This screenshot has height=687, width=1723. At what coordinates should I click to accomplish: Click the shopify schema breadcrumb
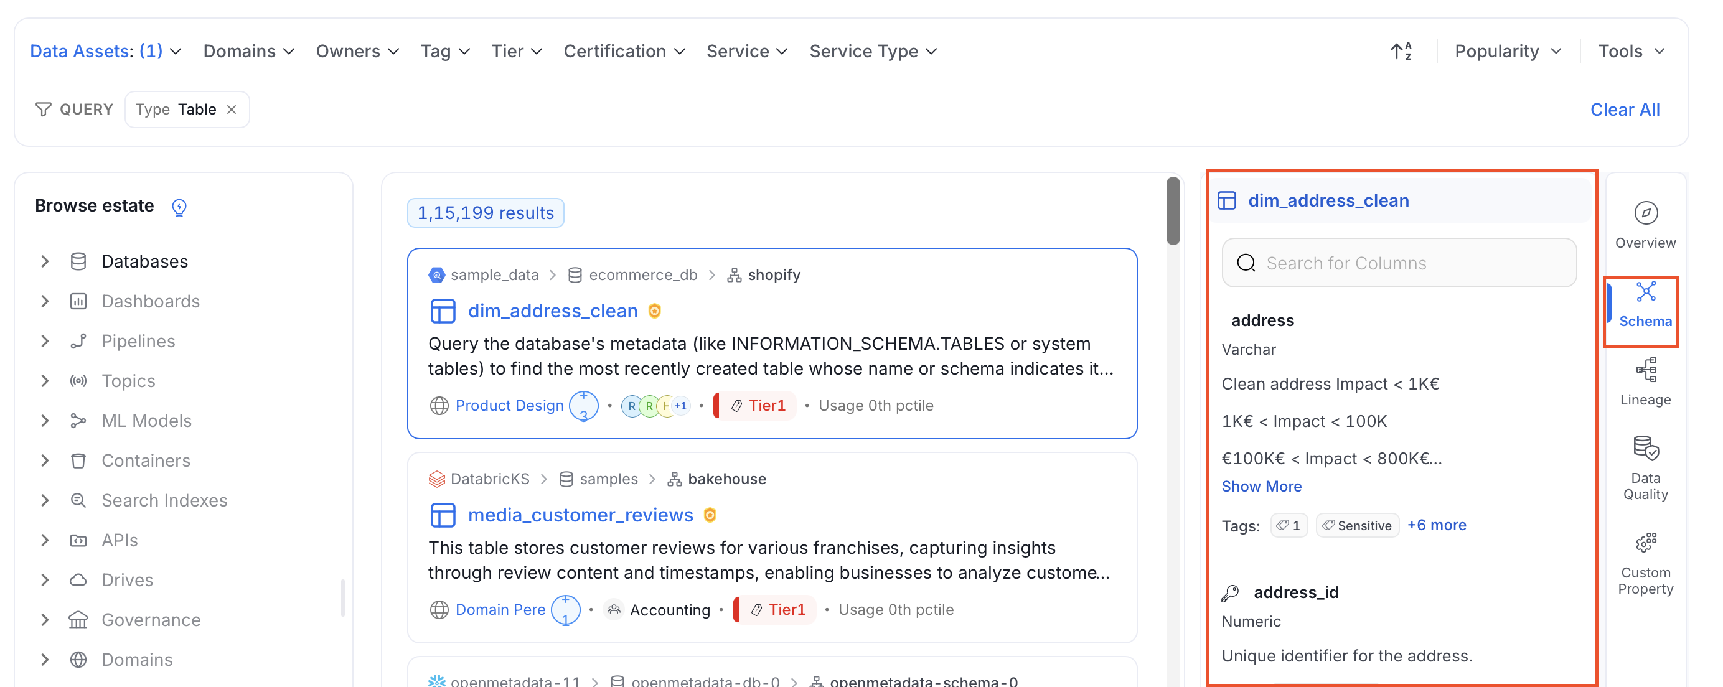pos(773,275)
